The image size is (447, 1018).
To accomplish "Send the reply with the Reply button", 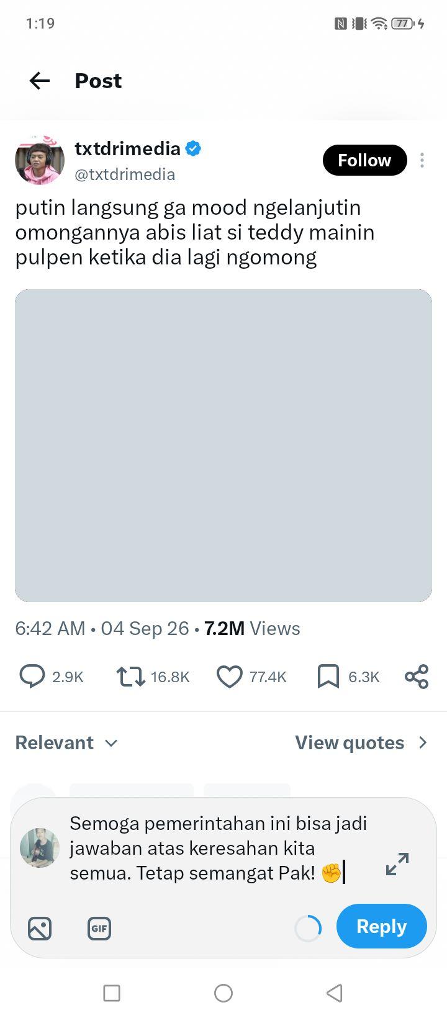I will point(382,926).
